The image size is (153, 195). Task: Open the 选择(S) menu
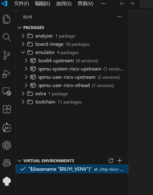64,4
